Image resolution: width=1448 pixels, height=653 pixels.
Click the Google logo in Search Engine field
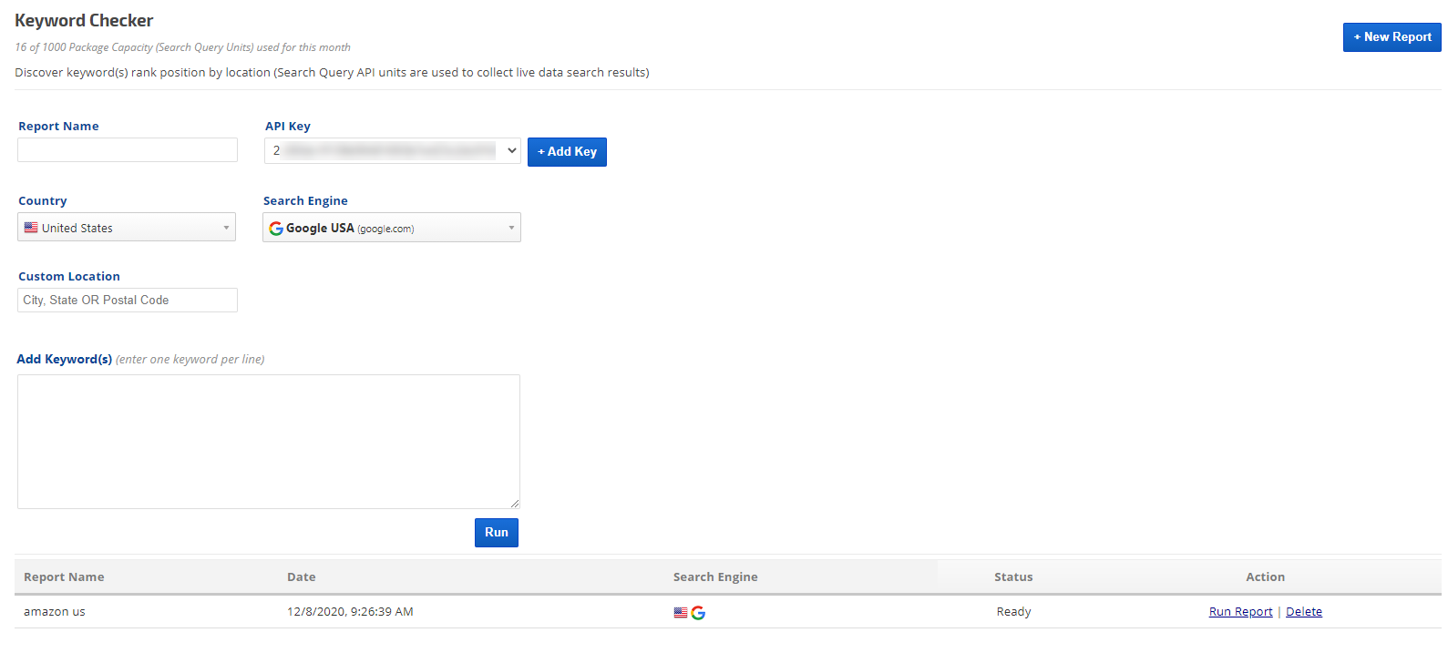pos(275,229)
